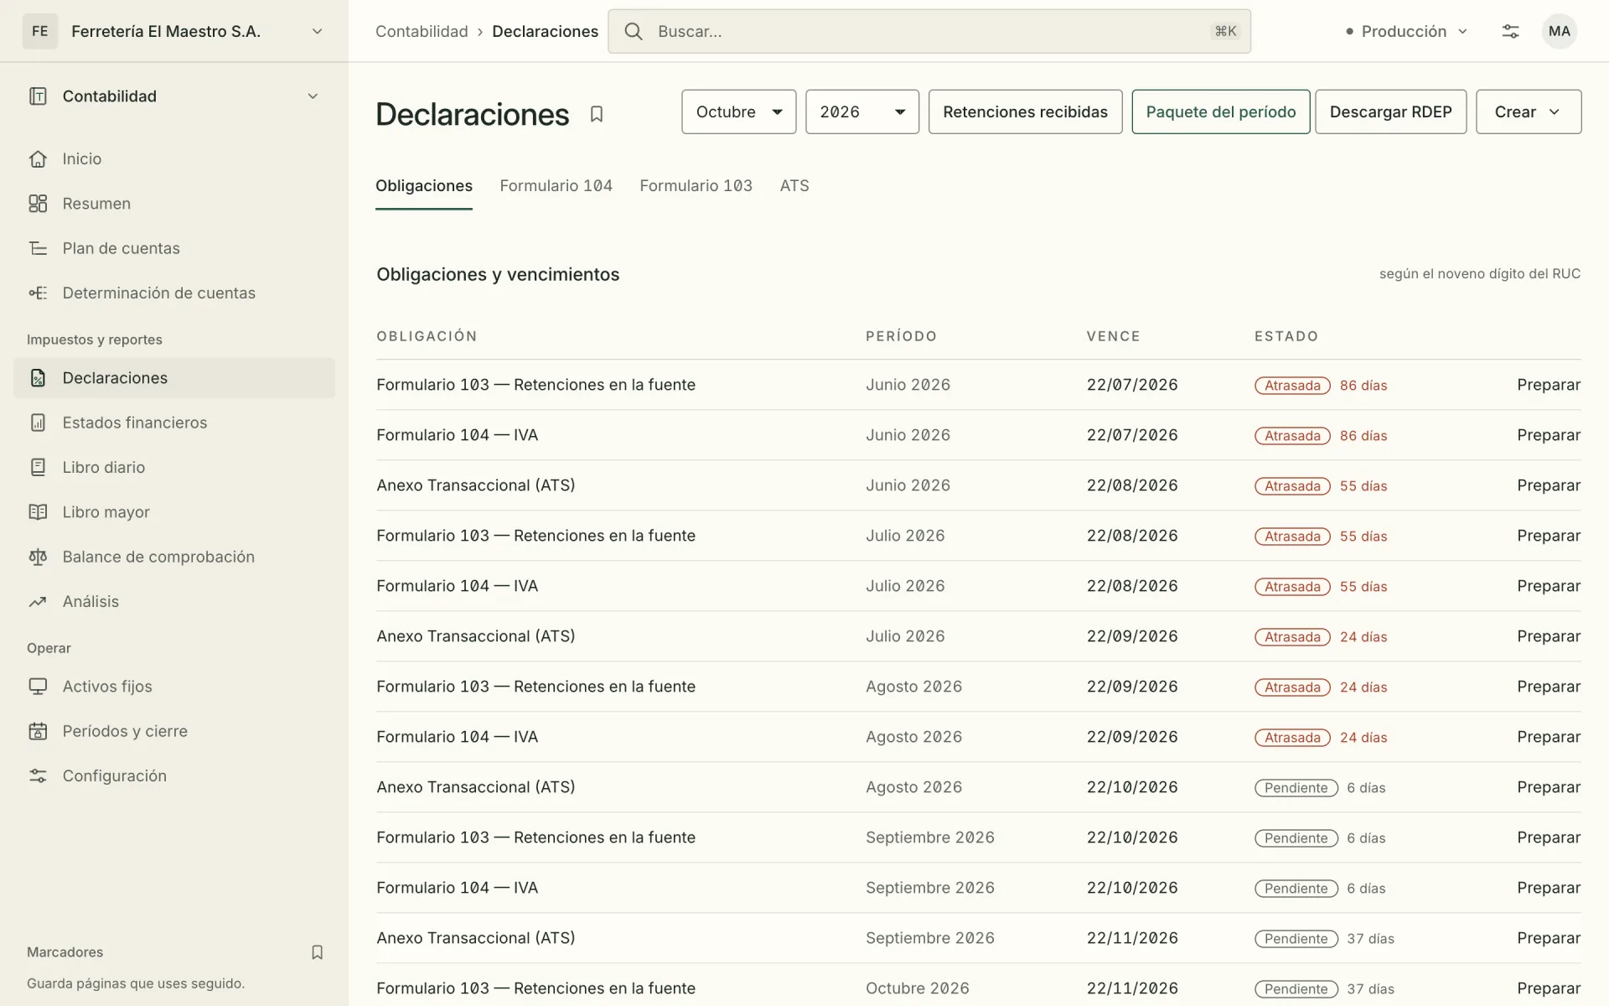Click the Contabilidad breadcrumb link
Viewport: 1609px width, 1006px height.
(422, 32)
